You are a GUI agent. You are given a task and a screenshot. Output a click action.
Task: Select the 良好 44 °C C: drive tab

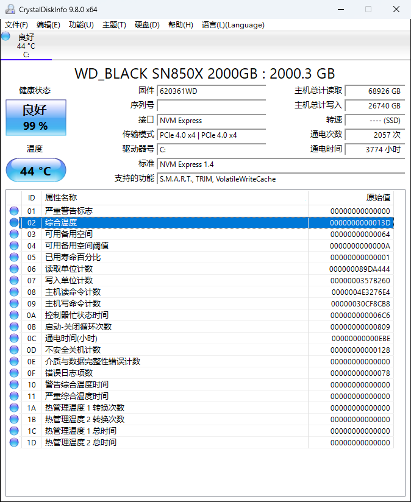coord(26,46)
